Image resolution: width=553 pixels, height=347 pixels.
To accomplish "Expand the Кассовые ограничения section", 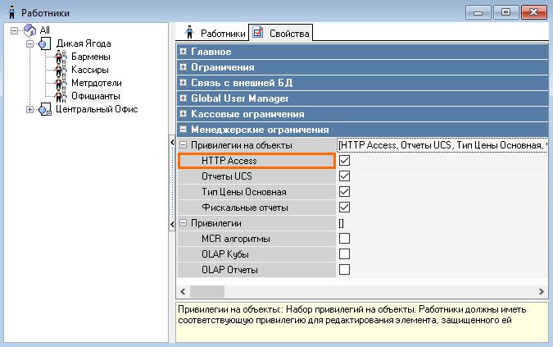I will click(183, 114).
